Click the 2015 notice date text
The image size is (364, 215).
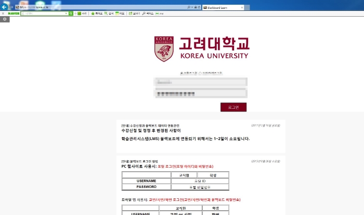[266, 161]
